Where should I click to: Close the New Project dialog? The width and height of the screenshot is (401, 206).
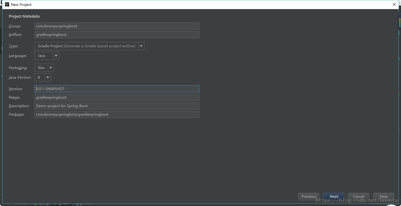click(x=394, y=4)
